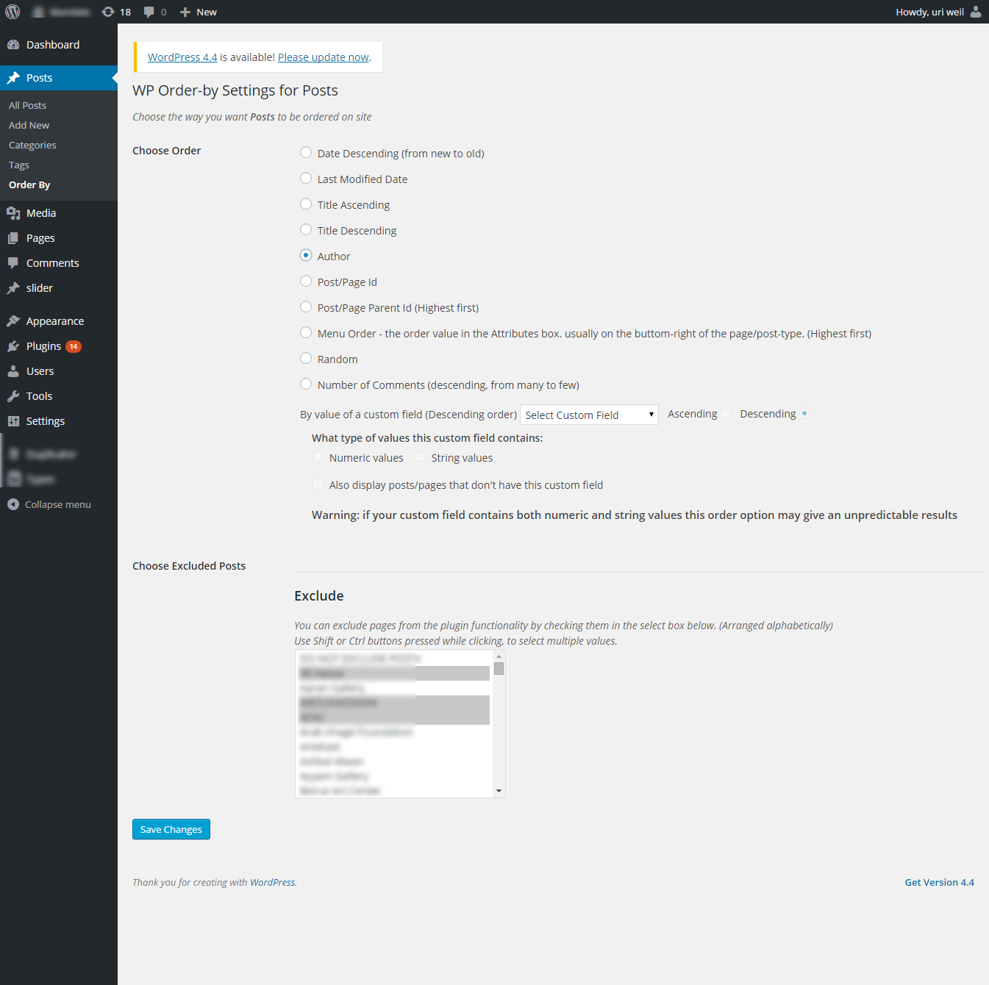Click the Tools wrench icon

point(13,396)
